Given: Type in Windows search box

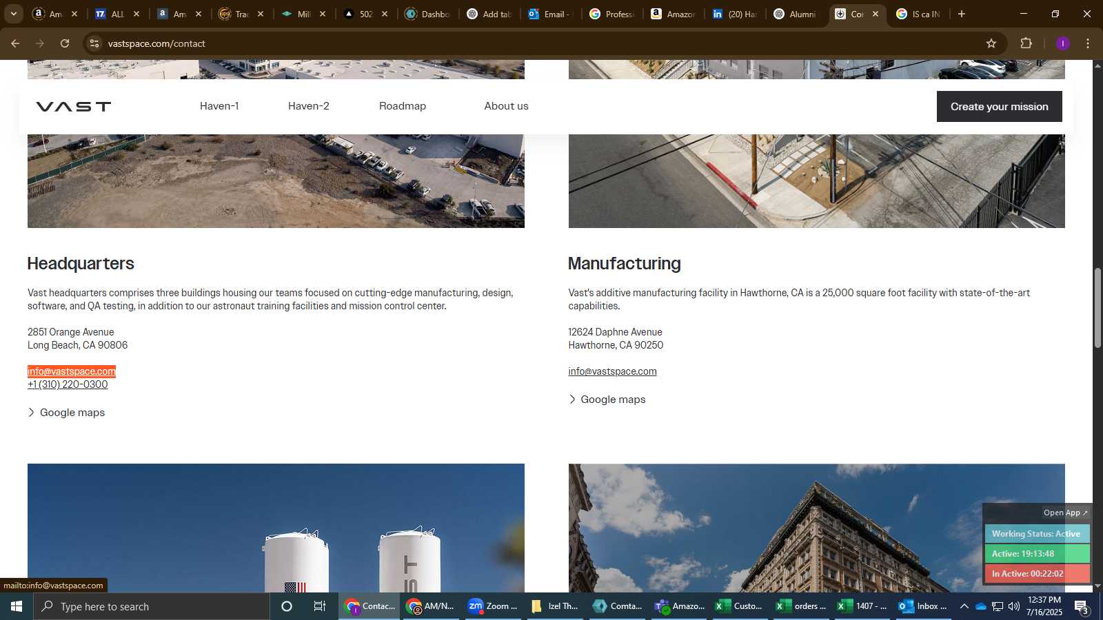Looking at the screenshot, I should coord(152,606).
